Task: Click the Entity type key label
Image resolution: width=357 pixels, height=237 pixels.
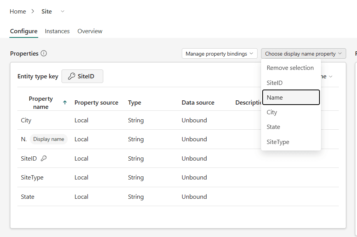Action: (38, 76)
